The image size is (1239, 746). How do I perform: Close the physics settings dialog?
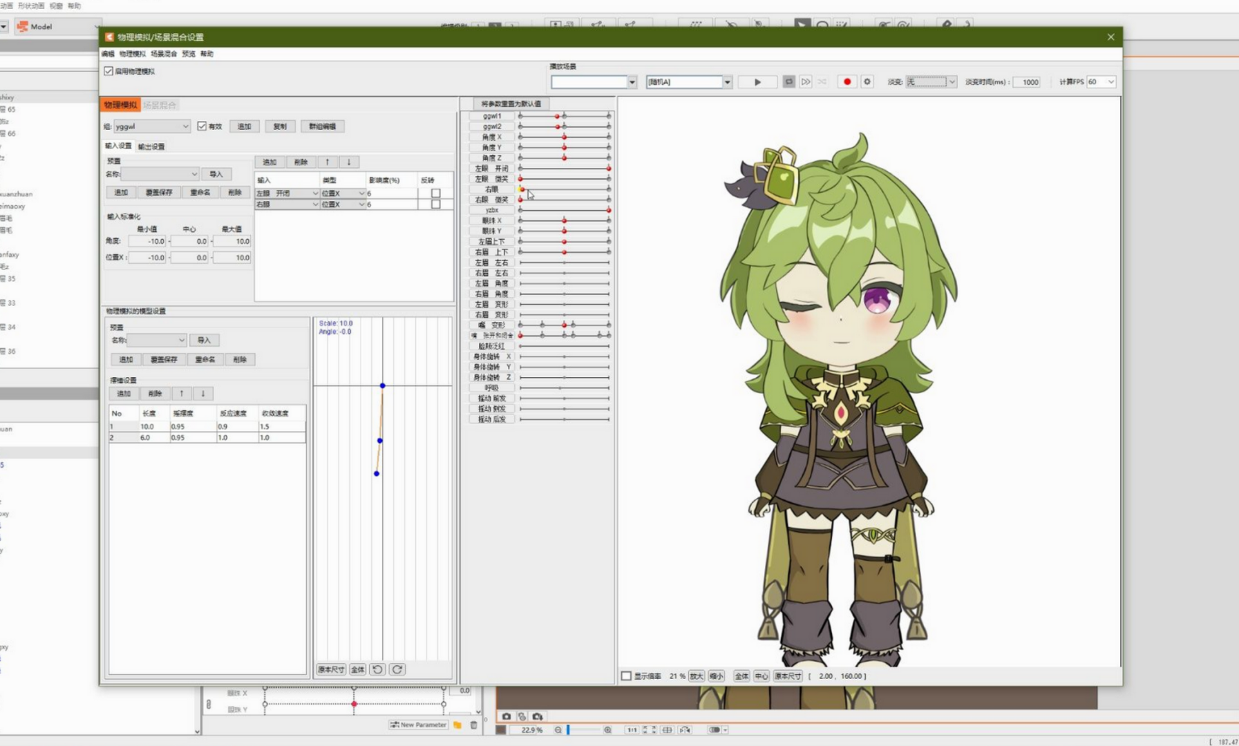pyautogui.click(x=1110, y=37)
